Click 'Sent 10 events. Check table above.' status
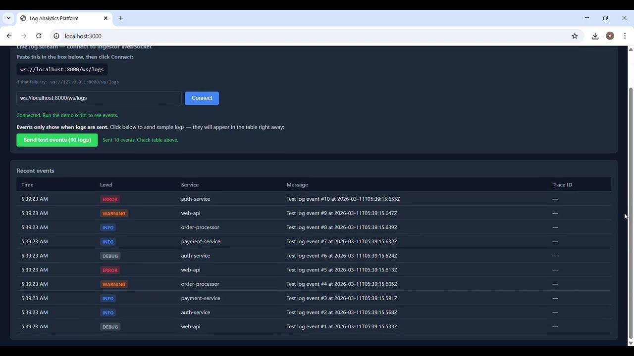The width and height of the screenshot is (634, 356). tap(140, 140)
